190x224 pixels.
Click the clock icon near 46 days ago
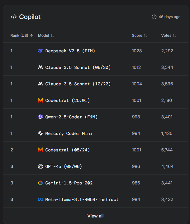154,17
